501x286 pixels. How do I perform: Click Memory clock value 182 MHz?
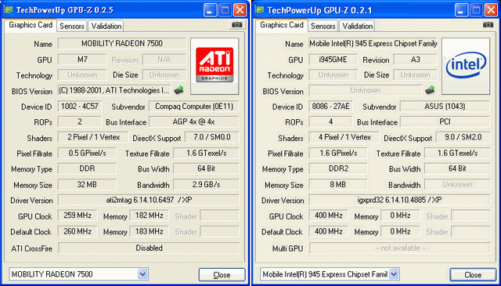pyautogui.click(x=149, y=215)
